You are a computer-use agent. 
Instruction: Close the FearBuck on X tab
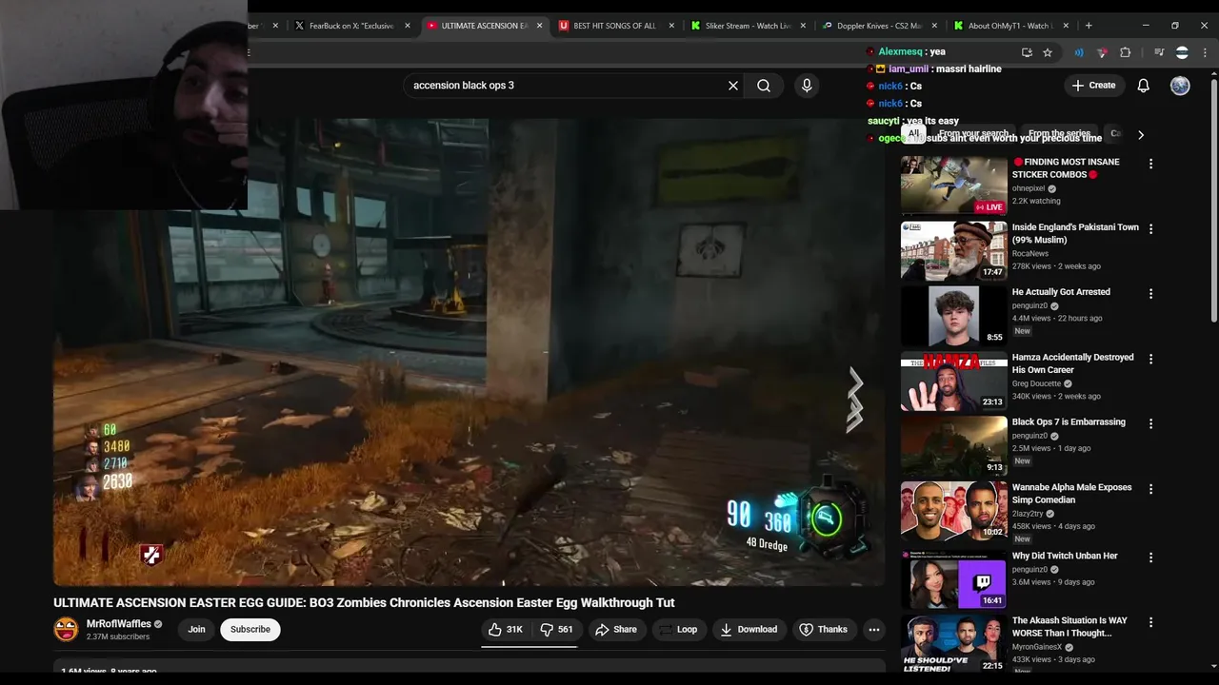pos(408,26)
